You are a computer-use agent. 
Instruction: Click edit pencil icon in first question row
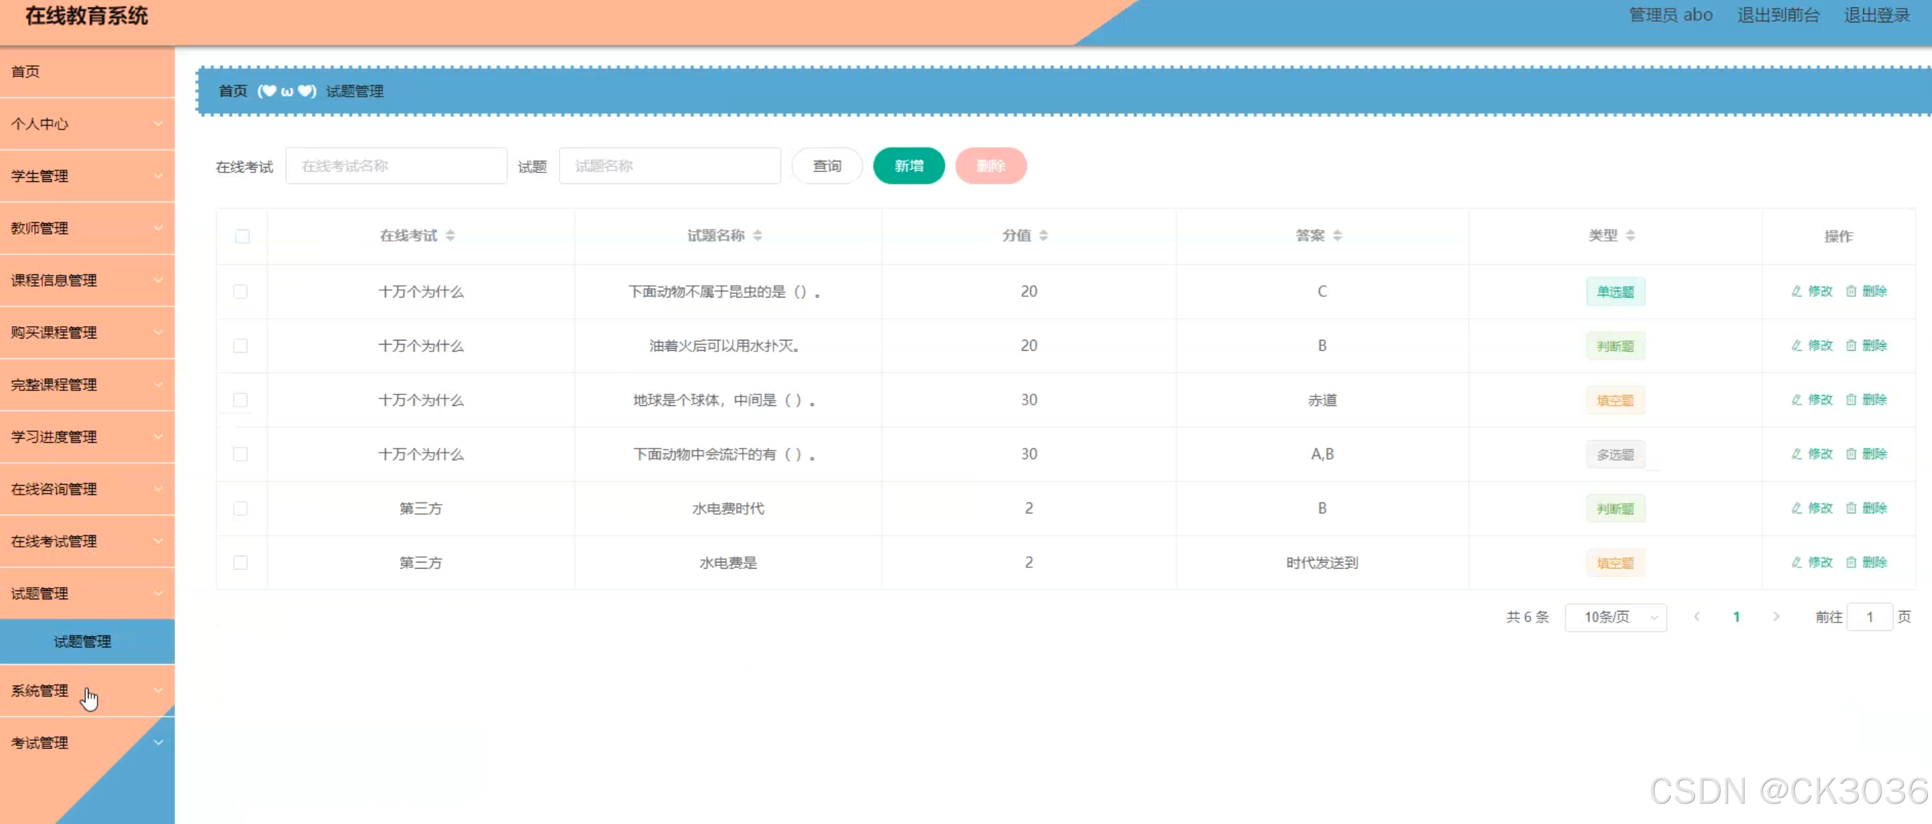[x=1796, y=291]
